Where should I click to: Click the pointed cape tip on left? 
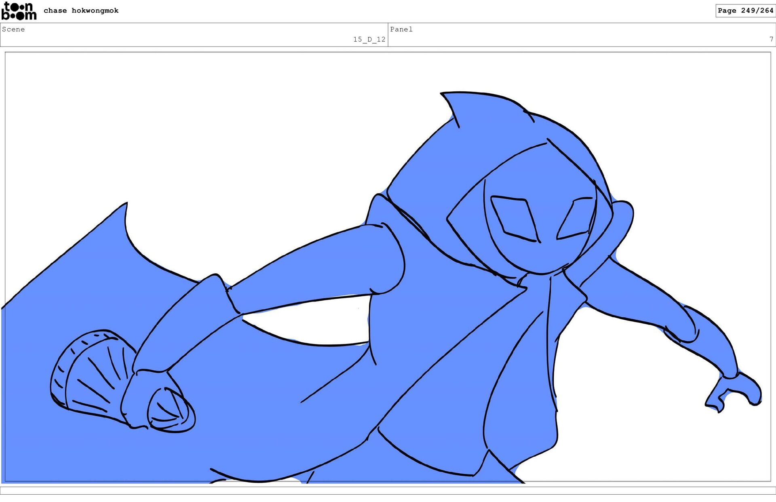coord(124,206)
